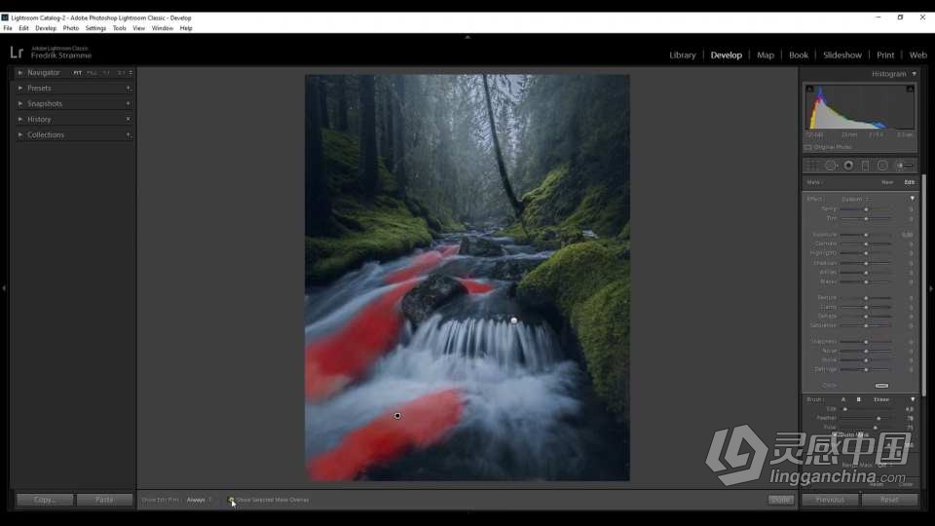
Task: Switch to the Slideshow module
Action: pyautogui.click(x=842, y=55)
